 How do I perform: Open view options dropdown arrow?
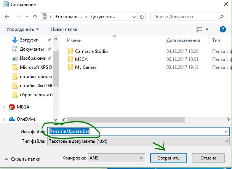(x=207, y=29)
